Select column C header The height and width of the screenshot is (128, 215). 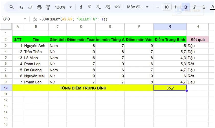coord(58,26)
